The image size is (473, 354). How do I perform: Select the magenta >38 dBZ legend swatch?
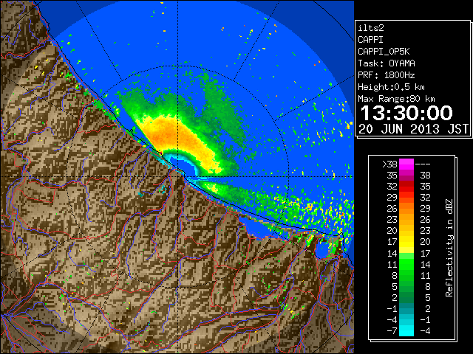pyautogui.click(x=406, y=164)
